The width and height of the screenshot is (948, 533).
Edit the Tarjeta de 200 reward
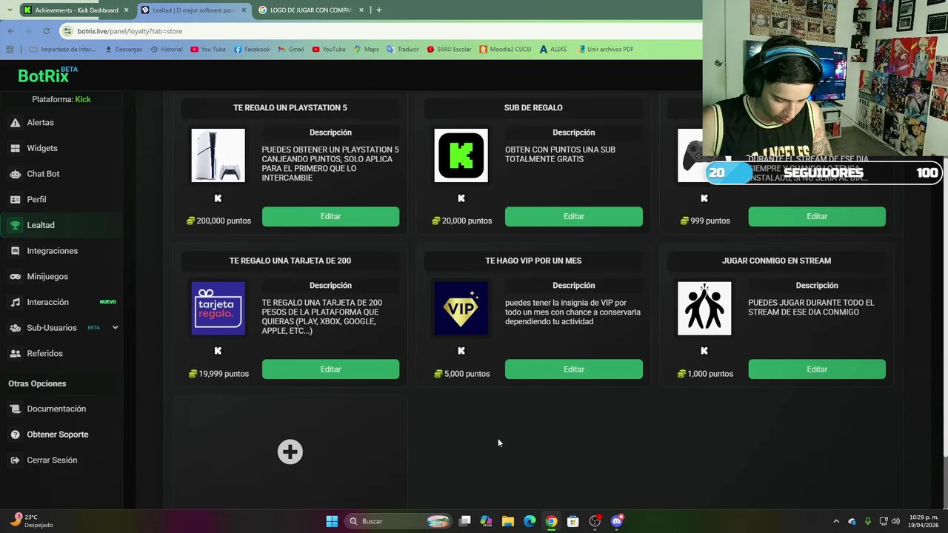coord(330,369)
